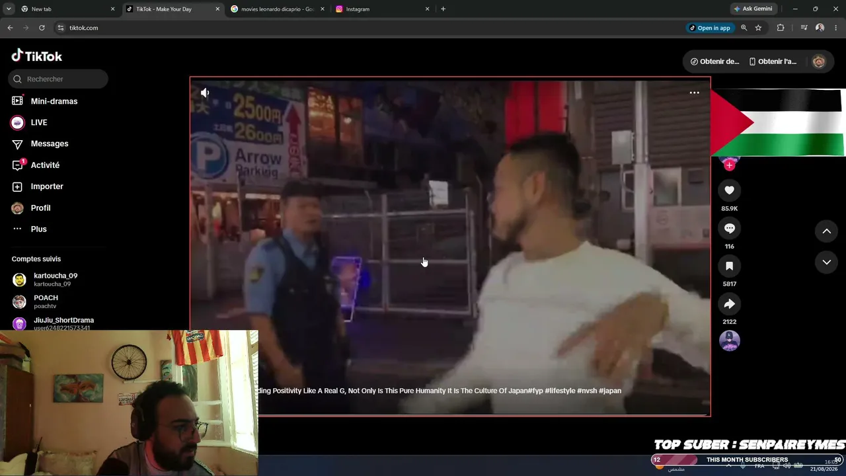Screen dimensions: 846x476
Task: Open the POACH followed account
Action: click(x=46, y=301)
